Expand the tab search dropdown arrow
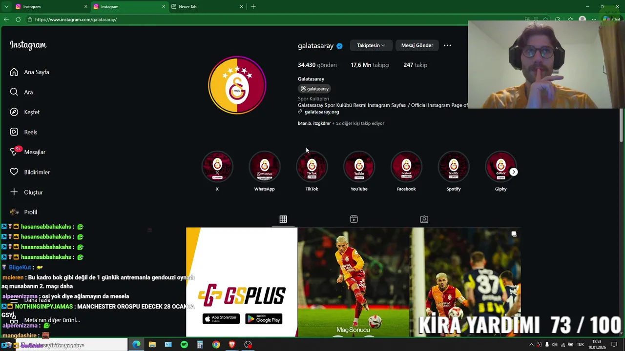Viewport: 625px width, 351px height. point(6,7)
